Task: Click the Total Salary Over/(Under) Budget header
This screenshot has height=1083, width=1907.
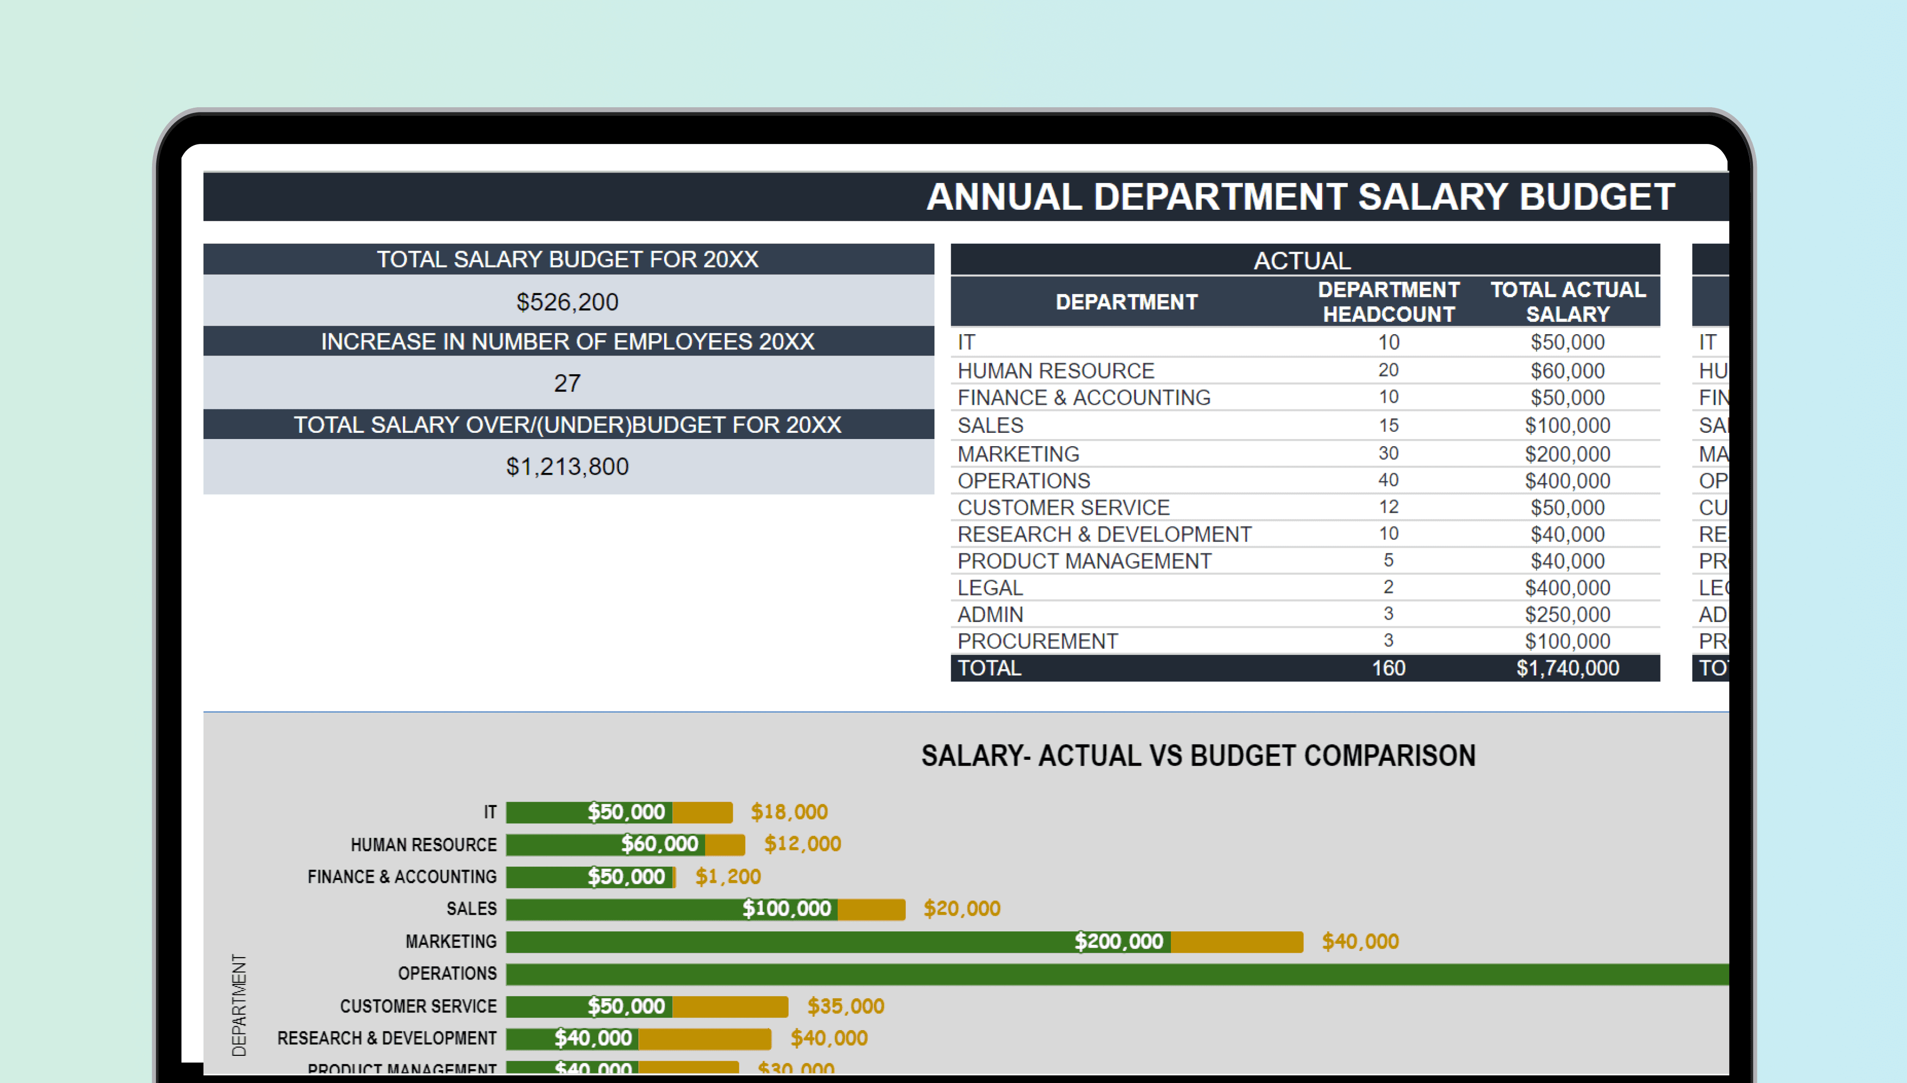Action: click(568, 425)
